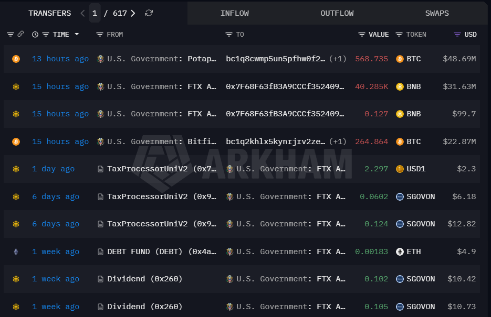Click the BNB token icon for 40.285K

coord(400,86)
